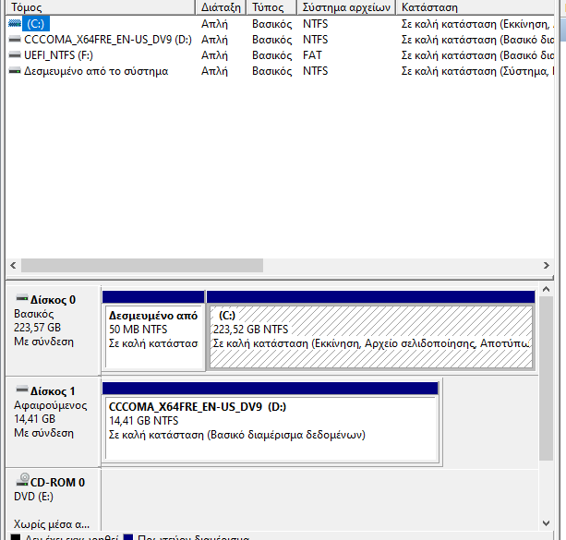Click the dark blue primary partition legend swatch
The width and height of the screenshot is (566, 540).
coord(128,536)
